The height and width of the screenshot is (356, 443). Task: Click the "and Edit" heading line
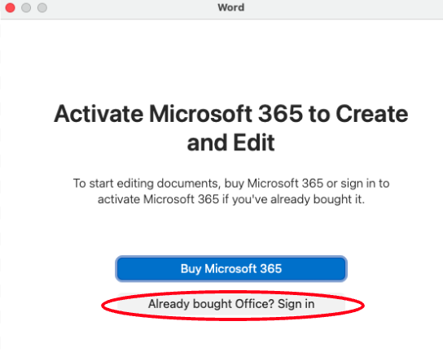click(x=230, y=143)
